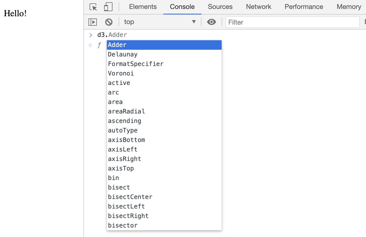Choose bisect from the list
This screenshot has height=237, width=366.
click(164, 188)
